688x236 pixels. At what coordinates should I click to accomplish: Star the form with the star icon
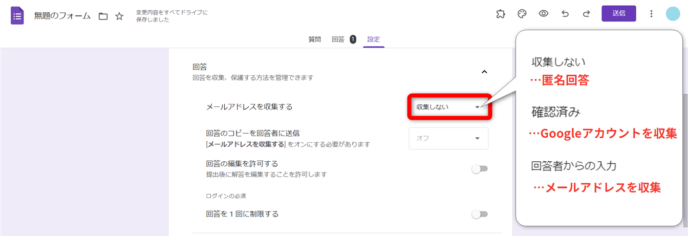tap(119, 16)
